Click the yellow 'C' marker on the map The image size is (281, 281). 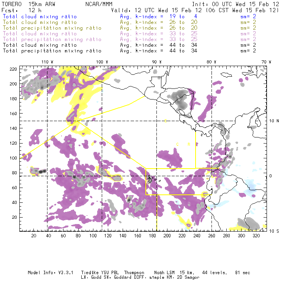[178, 144]
